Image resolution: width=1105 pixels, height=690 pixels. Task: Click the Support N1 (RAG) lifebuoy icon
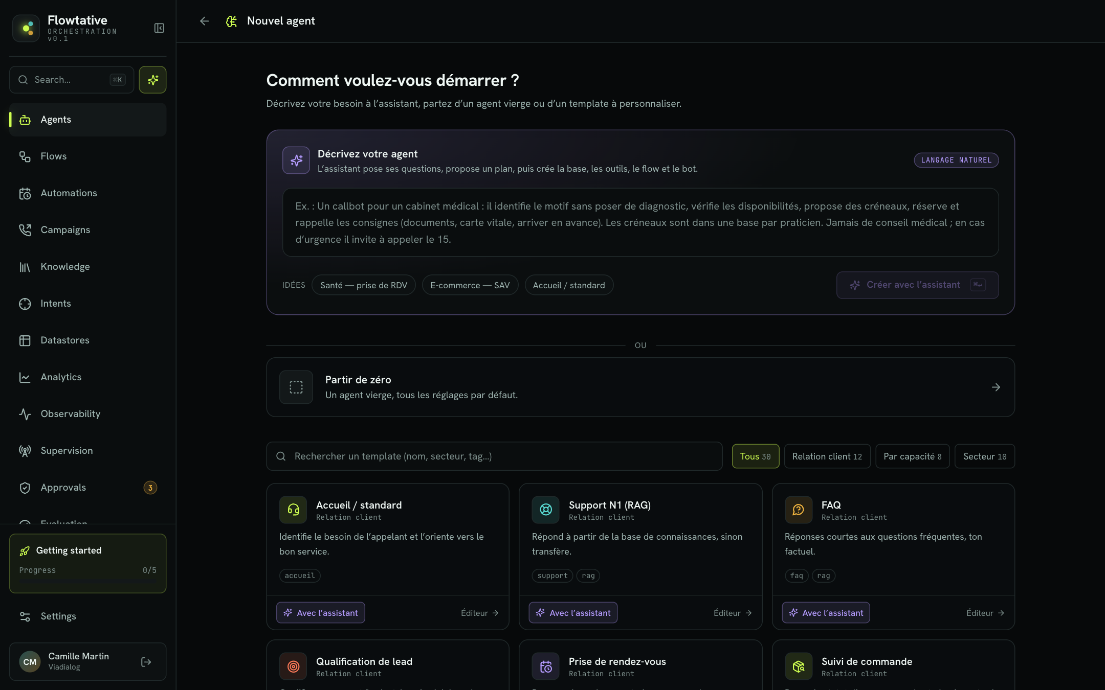click(546, 510)
